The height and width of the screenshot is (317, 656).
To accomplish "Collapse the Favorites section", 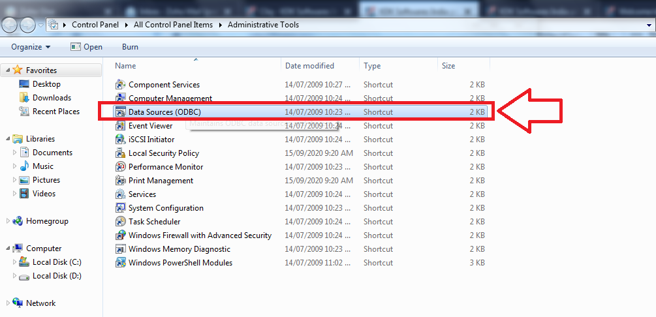I will tap(8, 70).
